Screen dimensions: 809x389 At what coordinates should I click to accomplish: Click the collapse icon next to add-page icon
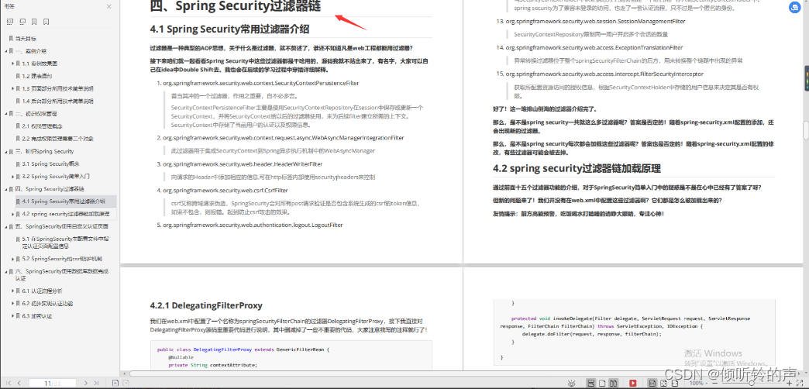tap(126, 383)
